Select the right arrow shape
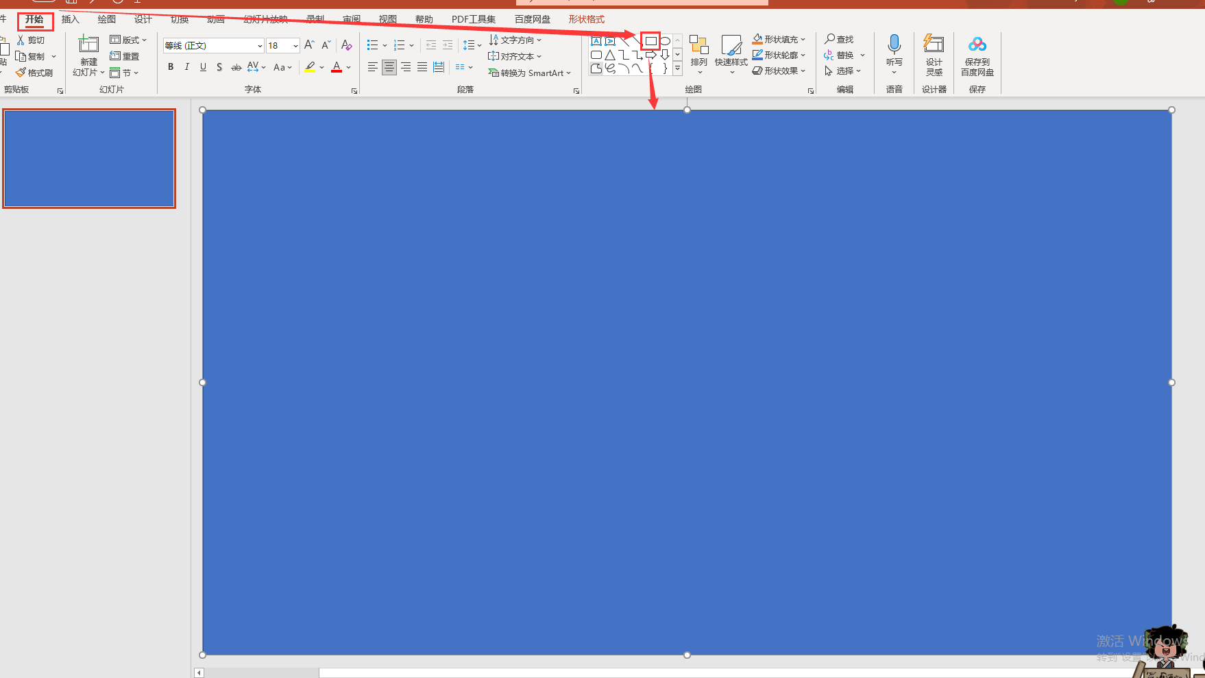This screenshot has height=678, width=1205. [651, 55]
